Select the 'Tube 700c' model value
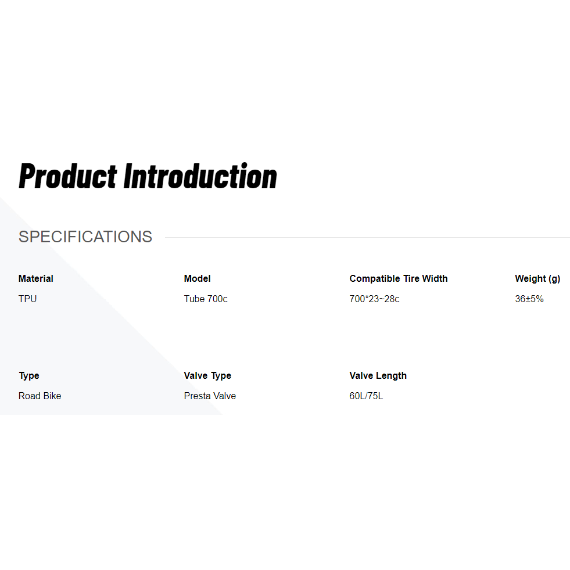Screen dimensions: 570x570 (x=206, y=299)
